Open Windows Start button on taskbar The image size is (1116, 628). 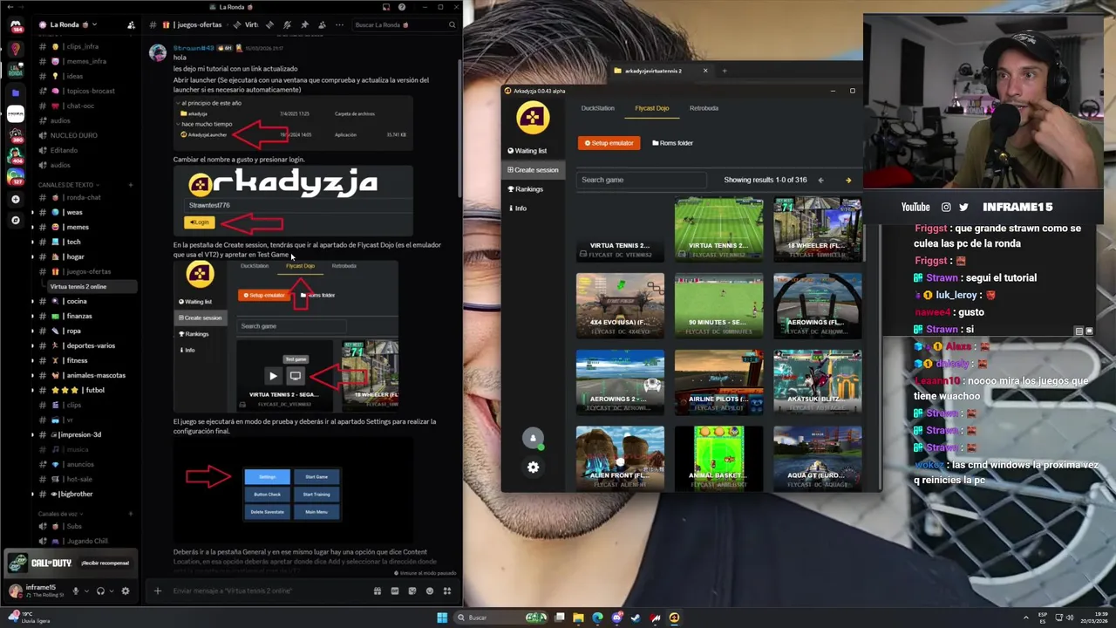click(x=442, y=618)
